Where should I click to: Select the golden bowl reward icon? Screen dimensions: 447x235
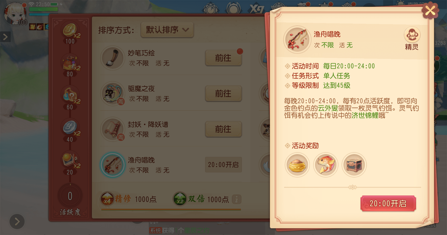(x=297, y=165)
